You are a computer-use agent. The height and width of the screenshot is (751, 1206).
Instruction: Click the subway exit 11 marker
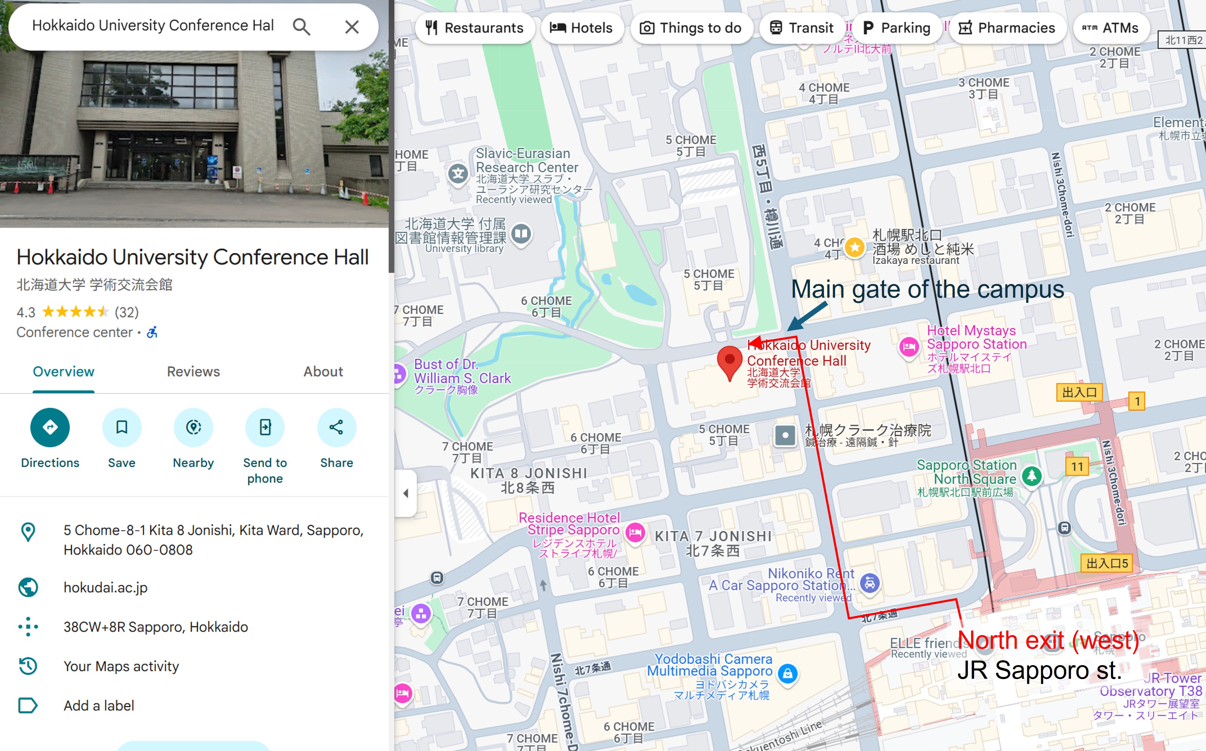pos(1077,466)
